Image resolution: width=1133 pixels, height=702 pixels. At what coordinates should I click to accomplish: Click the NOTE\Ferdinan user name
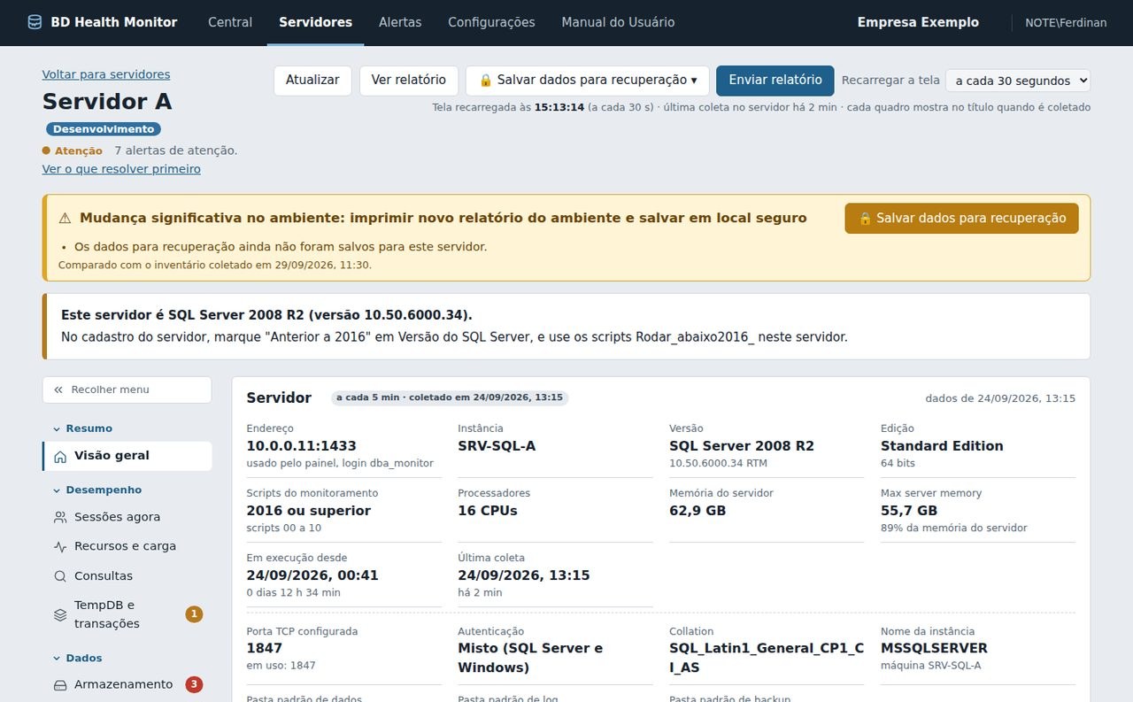pos(1066,23)
